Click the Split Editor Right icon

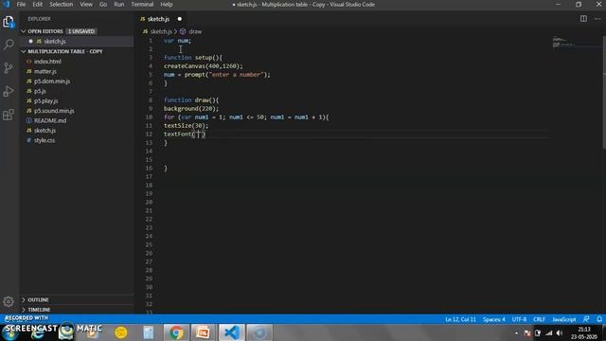pyautogui.click(x=583, y=19)
